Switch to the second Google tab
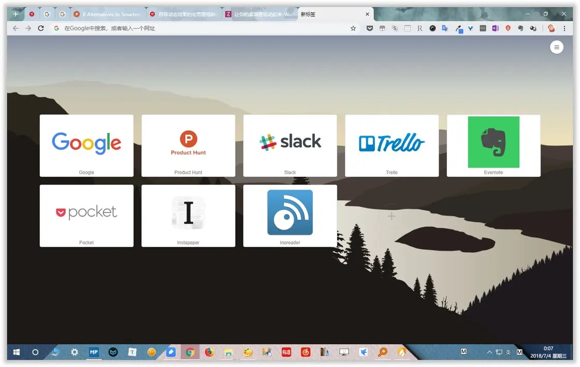This screenshot has height=367, width=580. (x=62, y=14)
